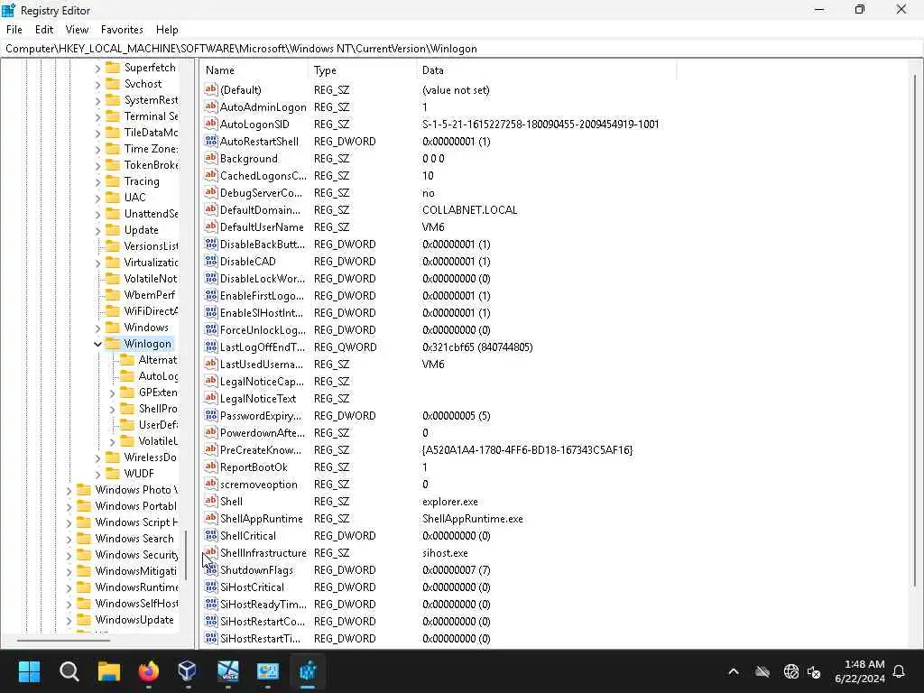The image size is (924, 693).
Task: Click the registry path address bar
Action: (x=462, y=49)
